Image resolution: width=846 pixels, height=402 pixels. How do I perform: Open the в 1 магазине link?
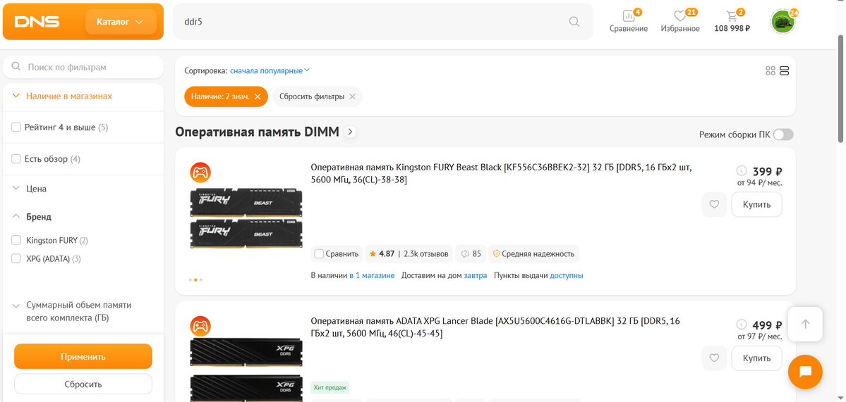click(372, 275)
